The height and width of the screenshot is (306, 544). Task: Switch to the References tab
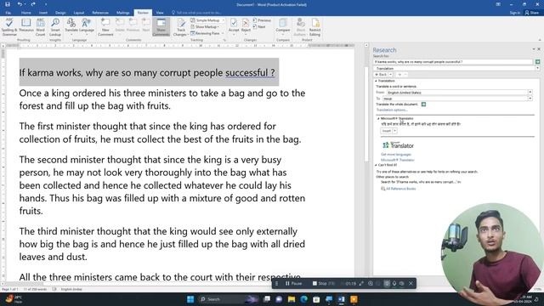(100, 13)
